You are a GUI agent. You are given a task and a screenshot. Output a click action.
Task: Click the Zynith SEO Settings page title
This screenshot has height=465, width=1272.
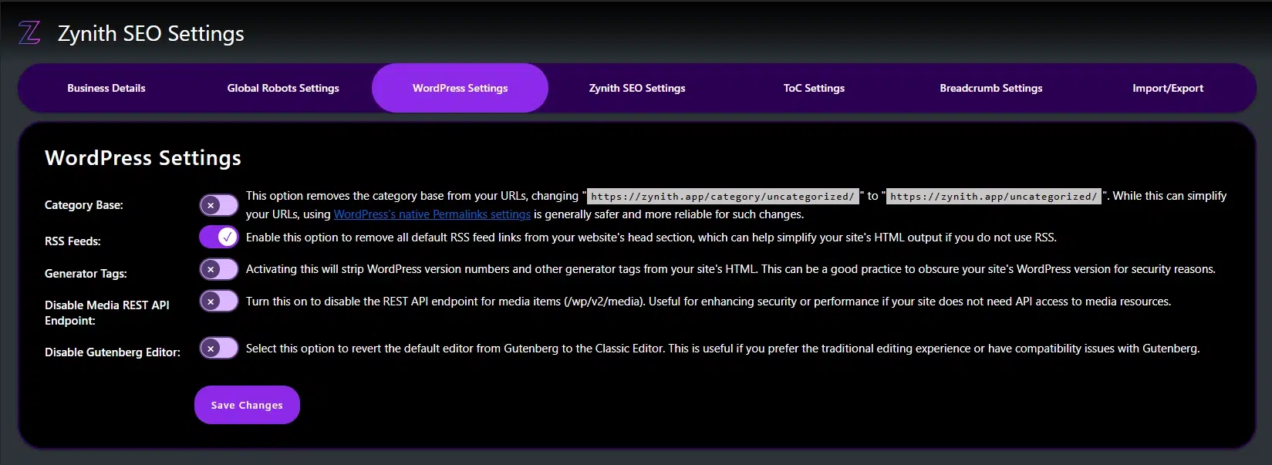pos(151,33)
